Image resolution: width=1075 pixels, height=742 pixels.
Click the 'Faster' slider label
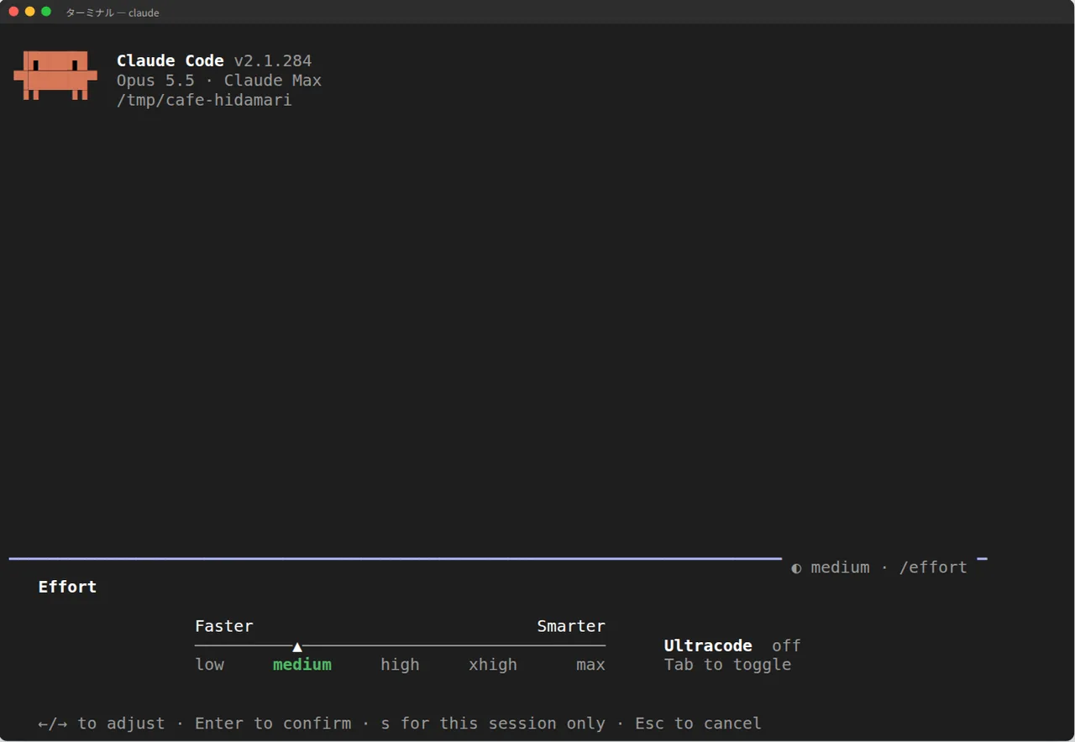coord(224,626)
